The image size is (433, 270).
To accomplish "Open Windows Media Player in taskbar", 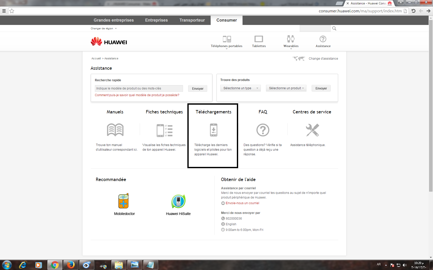I will point(39,265).
